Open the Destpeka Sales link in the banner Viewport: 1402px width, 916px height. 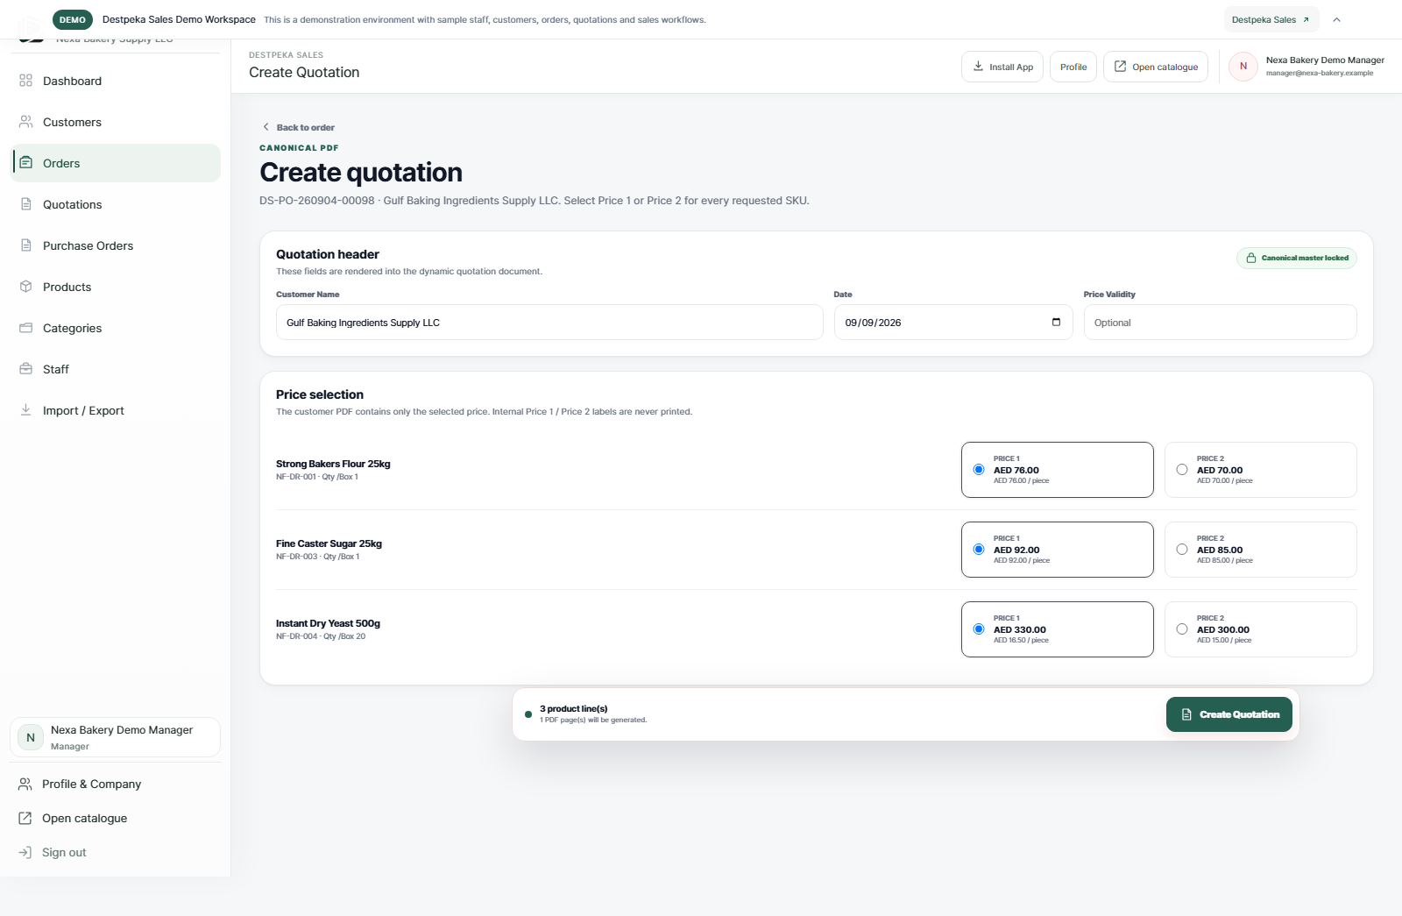[x=1271, y=19]
